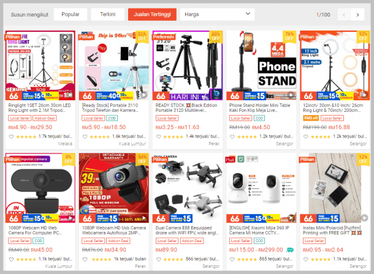Play video icon on Instax Mini thumbnail
Image resolution: width=374 pixels, height=274 pixels.
364,218
